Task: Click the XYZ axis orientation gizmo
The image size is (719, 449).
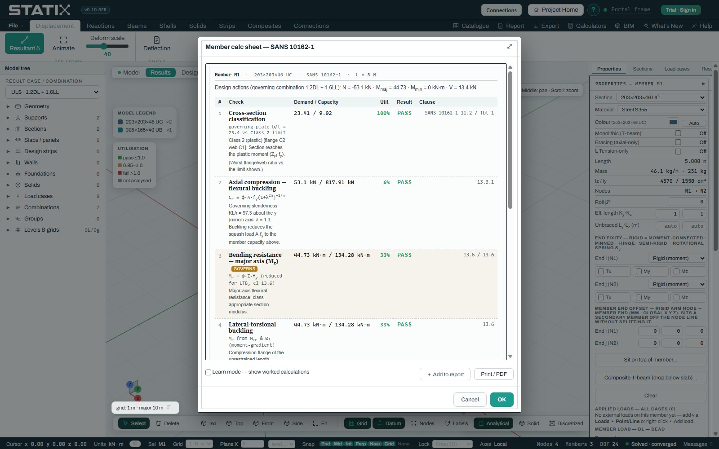Action: tap(134, 391)
